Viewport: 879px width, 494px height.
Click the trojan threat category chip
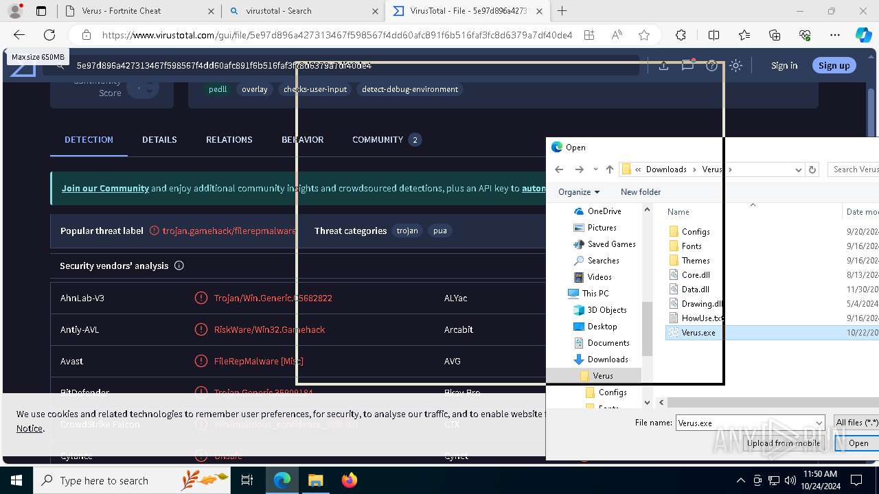tap(407, 231)
